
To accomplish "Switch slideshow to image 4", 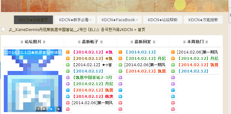I will click(59, 109).
